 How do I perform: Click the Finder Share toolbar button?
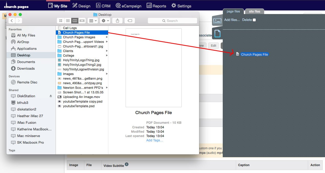[118, 21]
